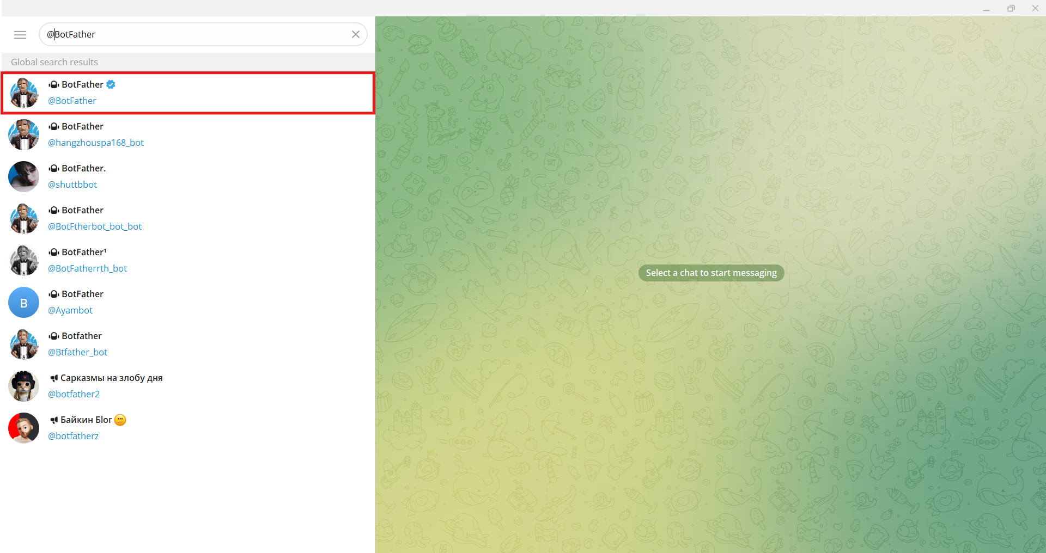The width and height of the screenshot is (1046, 553).
Task: Restore down the Telegram window
Action: click(x=1011, y=8)
